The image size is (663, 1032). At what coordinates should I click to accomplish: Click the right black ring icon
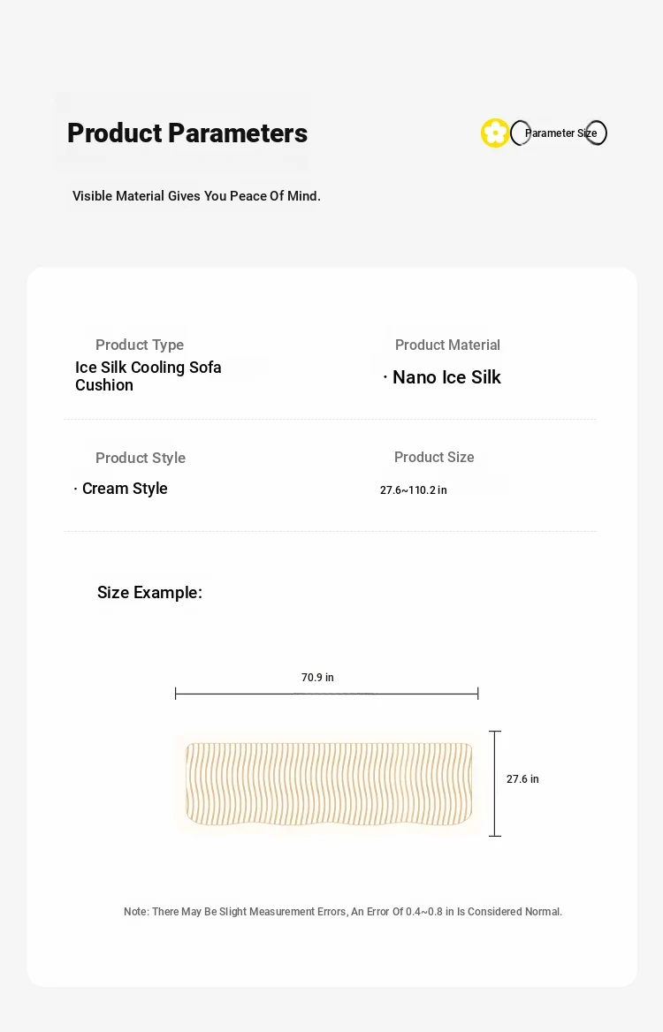597,133
